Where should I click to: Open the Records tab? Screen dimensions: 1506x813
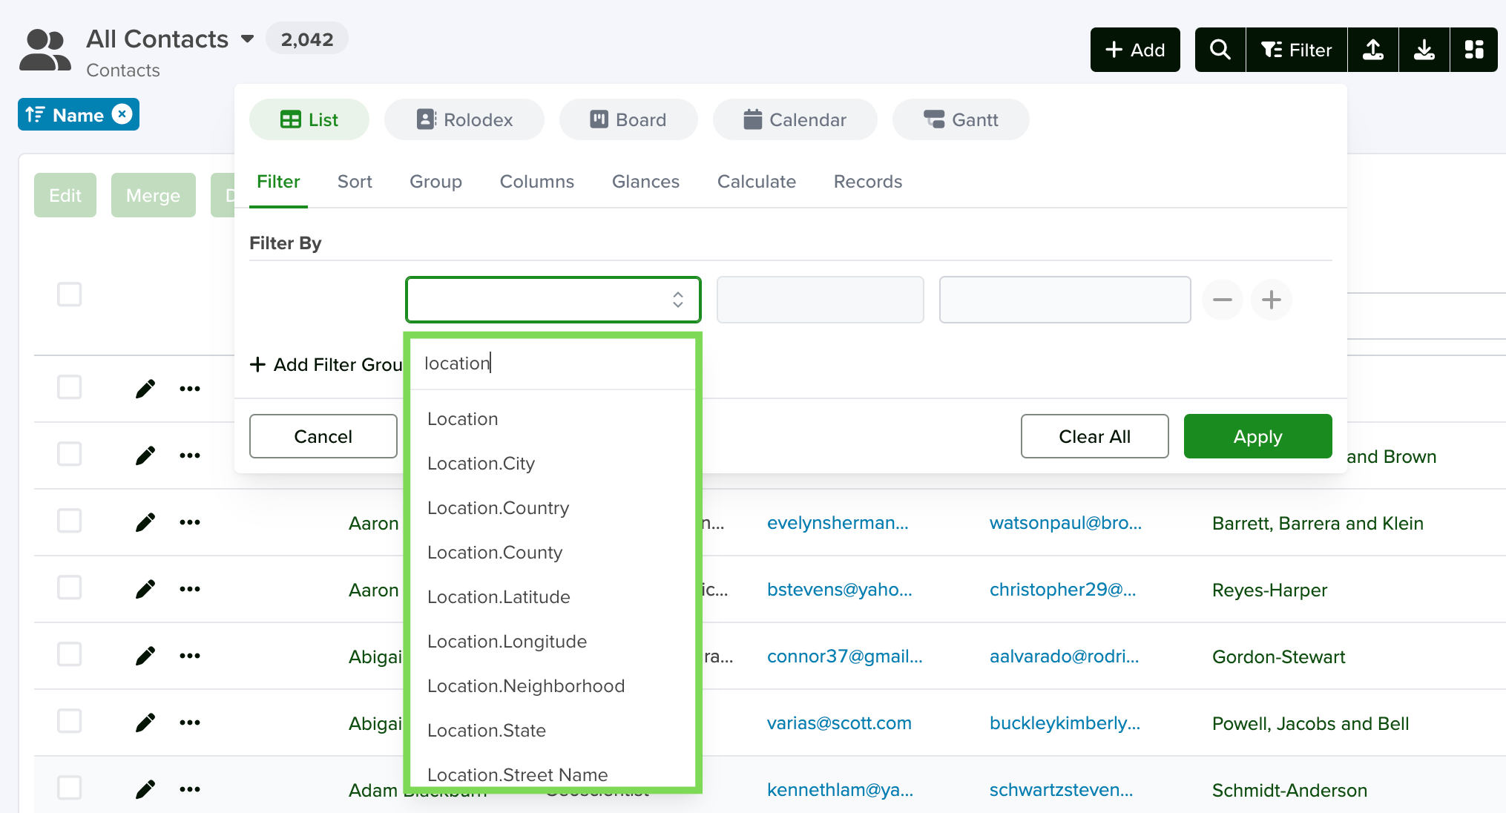coord(868,182)
